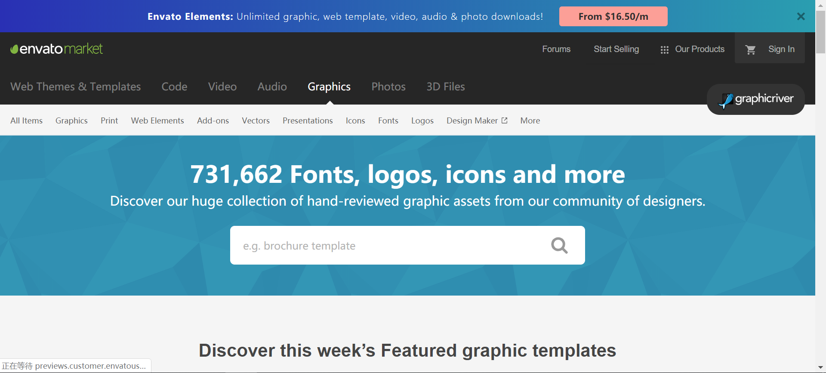Click the From $16.50/m button
This screenshot has height=373, width=826.
(x=613, y=16)
